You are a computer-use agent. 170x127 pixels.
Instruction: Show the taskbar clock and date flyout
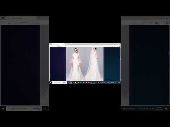tap(116, 83)
